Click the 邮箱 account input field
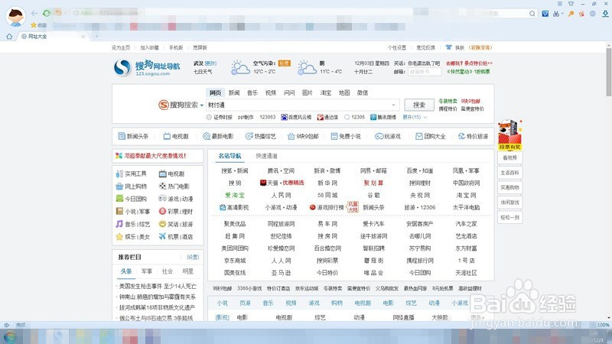This screenshot has height=344, width=612. 425,72
